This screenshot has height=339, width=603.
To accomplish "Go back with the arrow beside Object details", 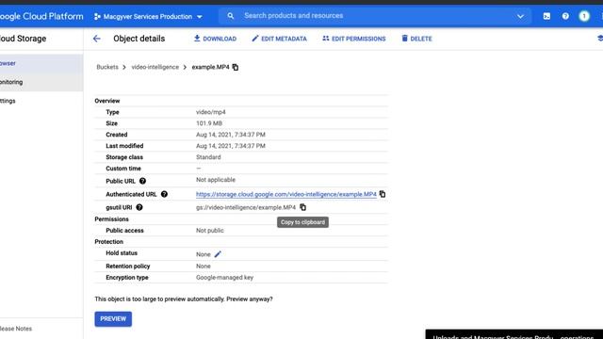I will tap(96, 39).
